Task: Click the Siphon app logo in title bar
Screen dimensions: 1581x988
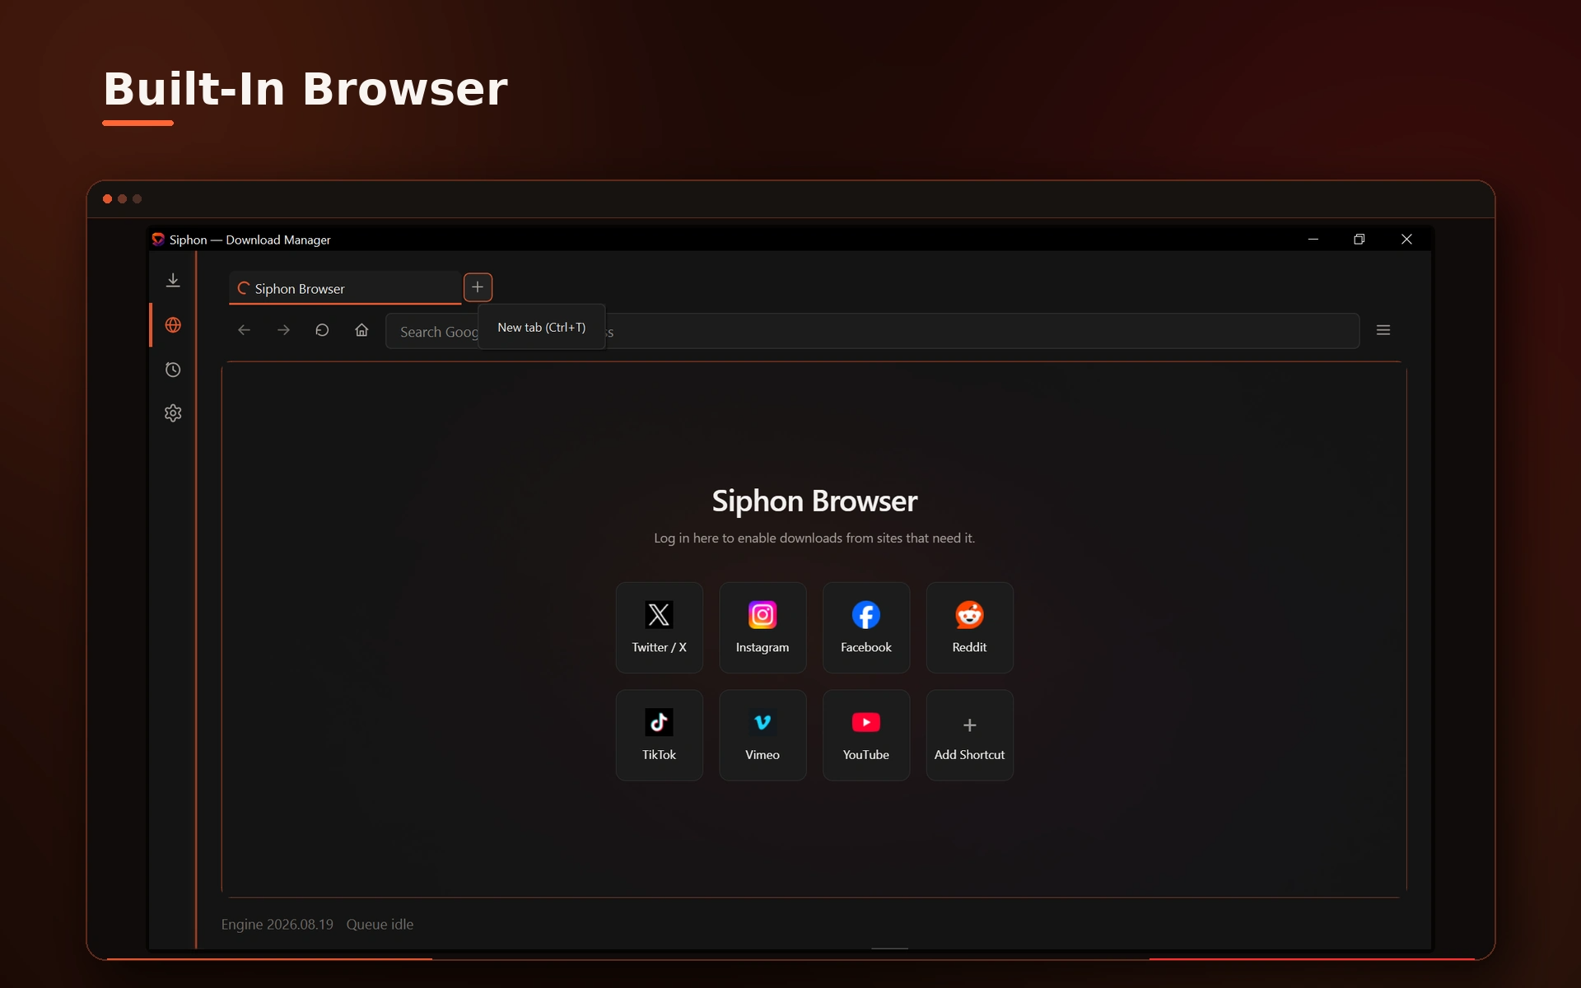Action: (x=158, y=240)
